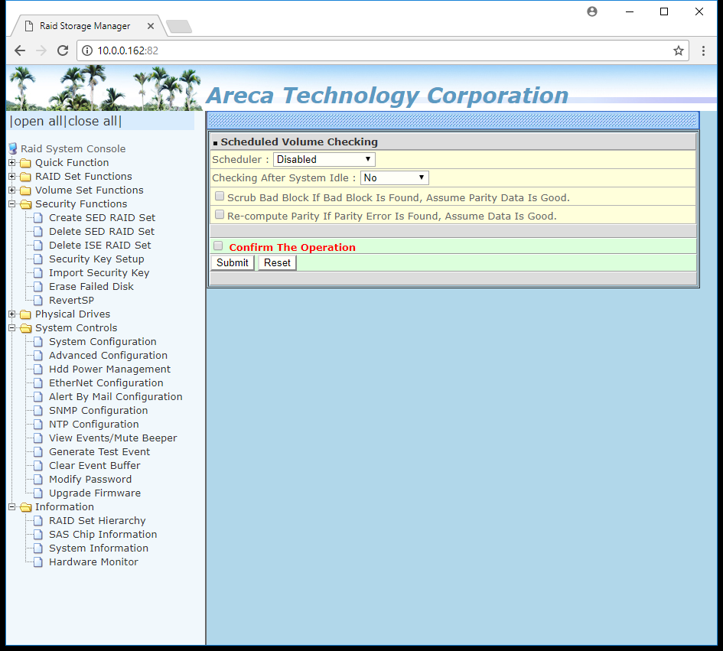Click the browser back arrow icon
The image size is (723, 651).
(20, 50)
